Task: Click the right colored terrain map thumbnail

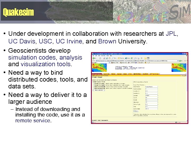Action: tap(179, 68)
